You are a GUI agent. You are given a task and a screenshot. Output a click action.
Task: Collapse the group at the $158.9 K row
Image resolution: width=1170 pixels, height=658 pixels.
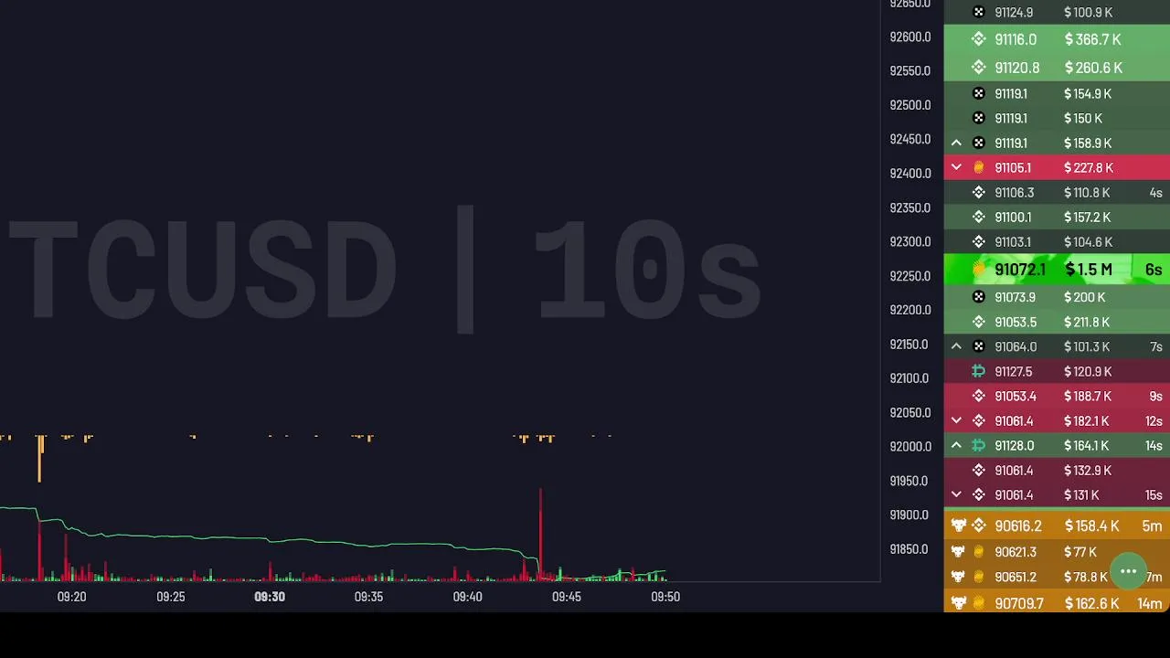coord(956,143)
